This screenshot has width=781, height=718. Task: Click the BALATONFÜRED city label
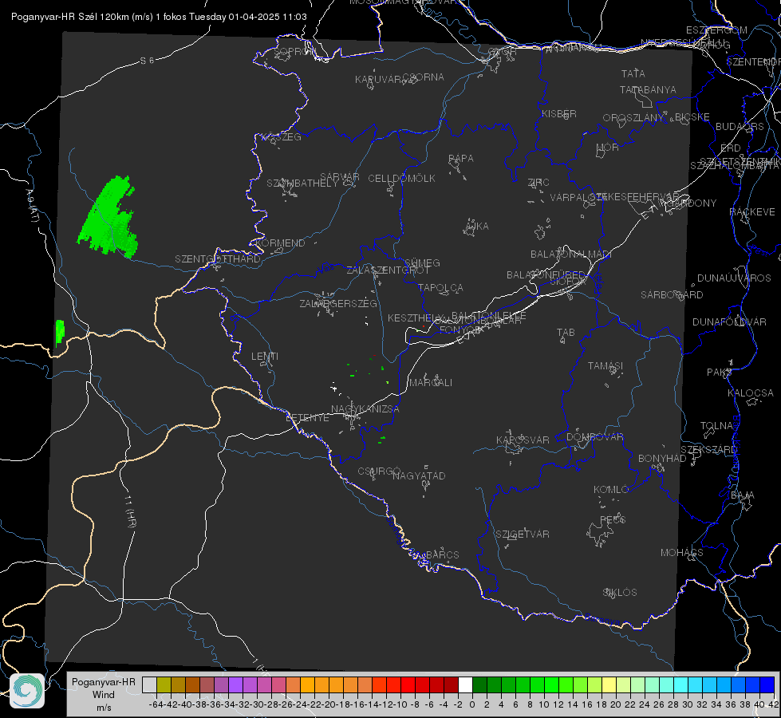[x=546, y=275]
